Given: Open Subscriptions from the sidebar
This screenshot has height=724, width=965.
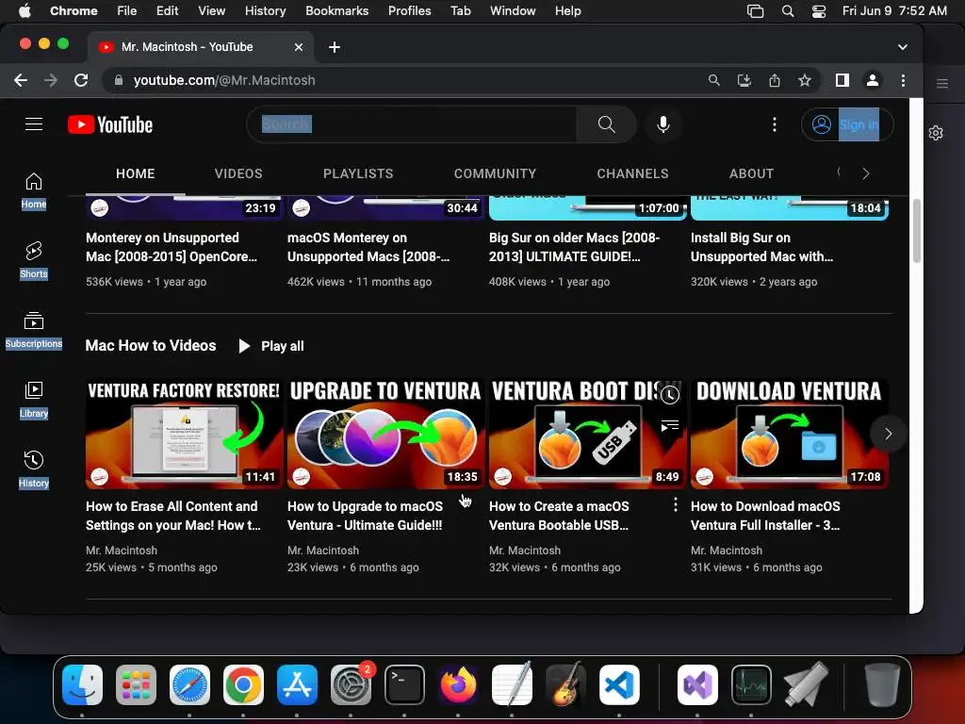Looking at the screenshot, I should coord(34,331).
